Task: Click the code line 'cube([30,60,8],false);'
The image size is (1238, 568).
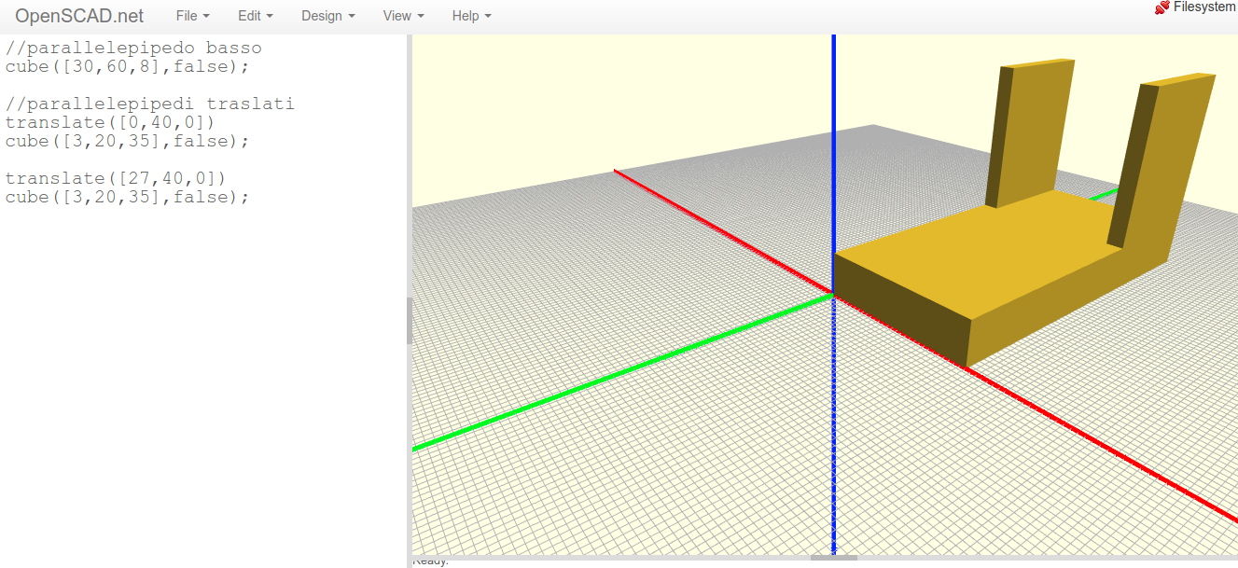Action: pyautogui.click(x=128, y=66)
